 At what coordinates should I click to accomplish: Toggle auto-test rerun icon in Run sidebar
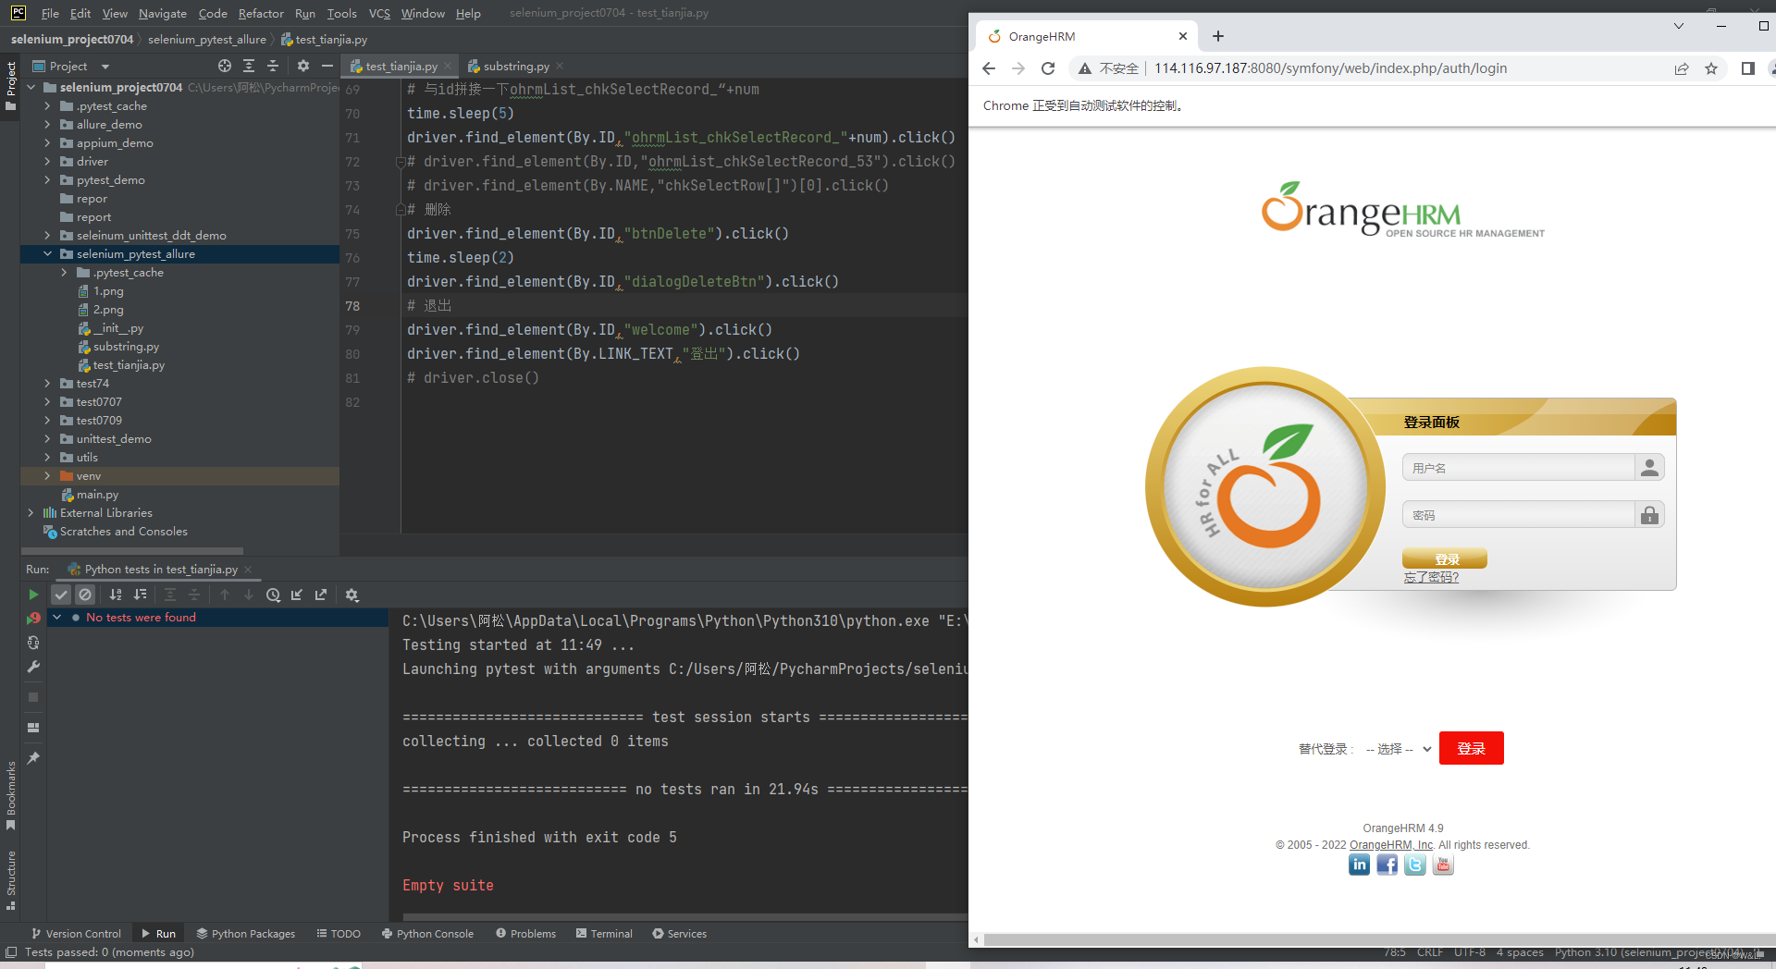click(33, 643)
